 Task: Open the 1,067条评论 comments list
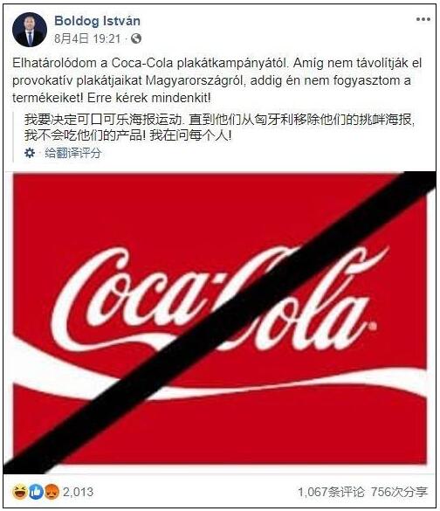(332, 492)
